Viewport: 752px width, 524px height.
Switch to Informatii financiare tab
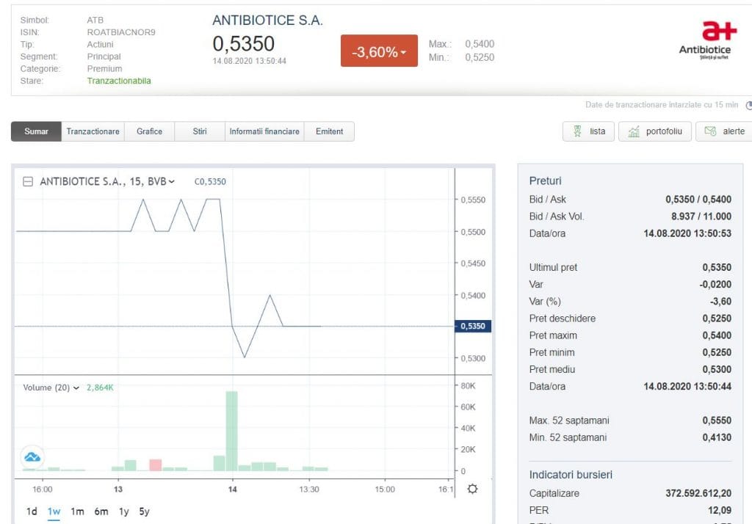pos(264,131)
